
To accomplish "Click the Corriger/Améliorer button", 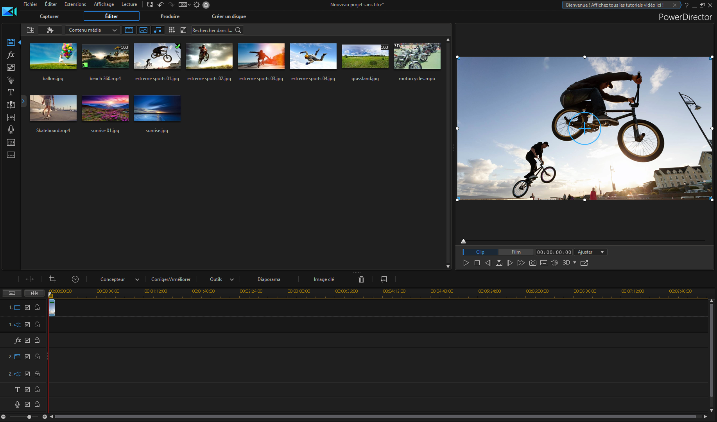I will coord(171,279).
